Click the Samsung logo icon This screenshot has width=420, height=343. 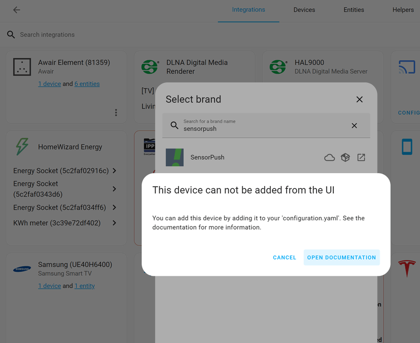(x=22, y=269)
